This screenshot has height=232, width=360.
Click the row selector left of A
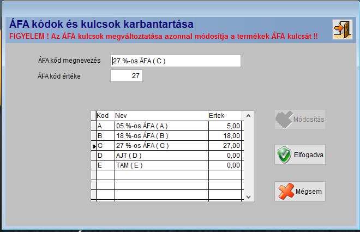pyautogui.click(x=94, y=126)
